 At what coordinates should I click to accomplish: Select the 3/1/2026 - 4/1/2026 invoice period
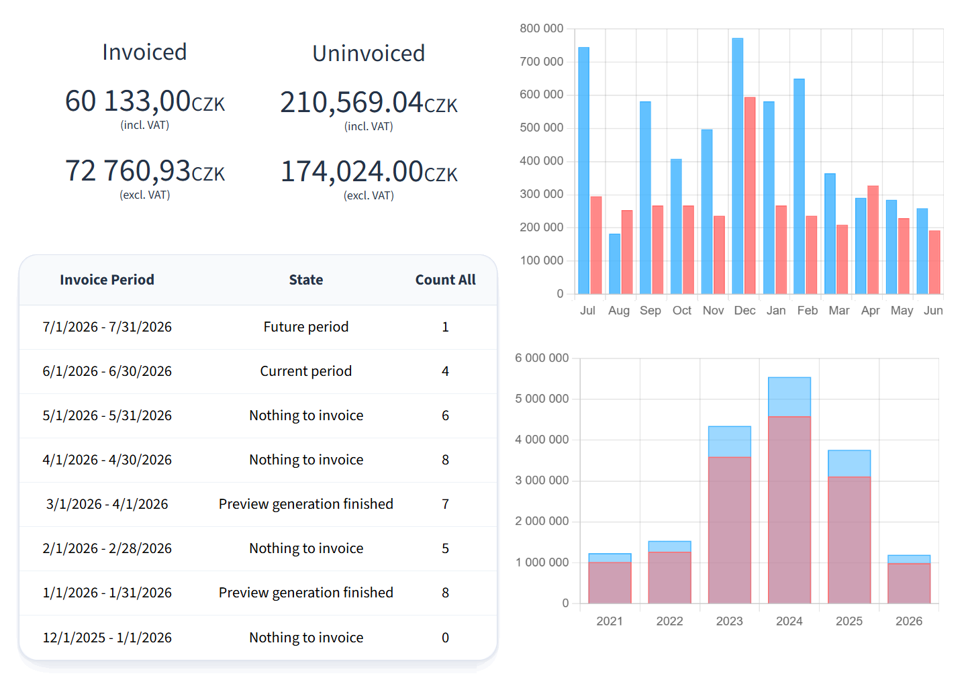[x=107, y=504]
